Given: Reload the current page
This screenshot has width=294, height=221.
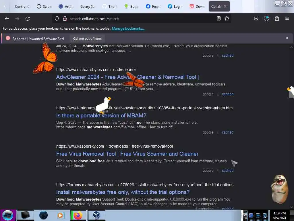Looking at the screenshot, I should click(28, 19).
